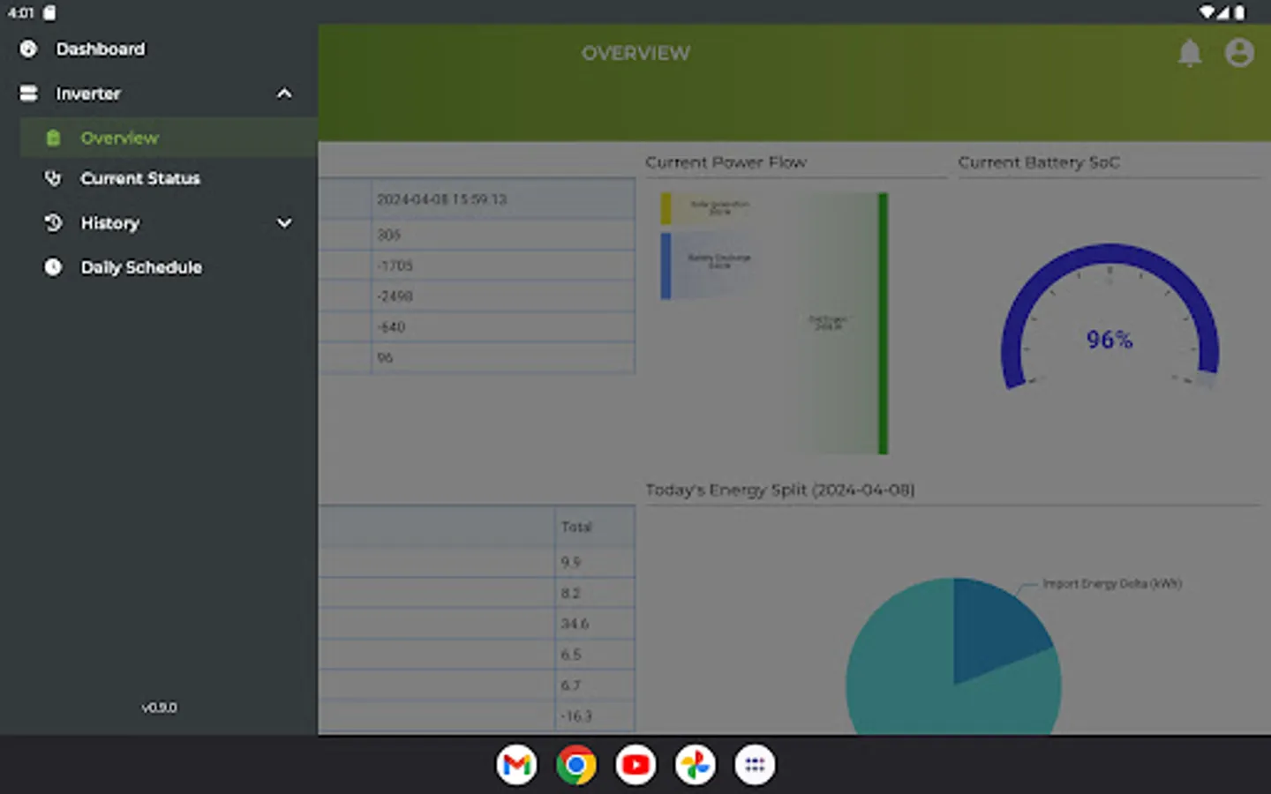Click the Inverter server icon

(28, 93)
